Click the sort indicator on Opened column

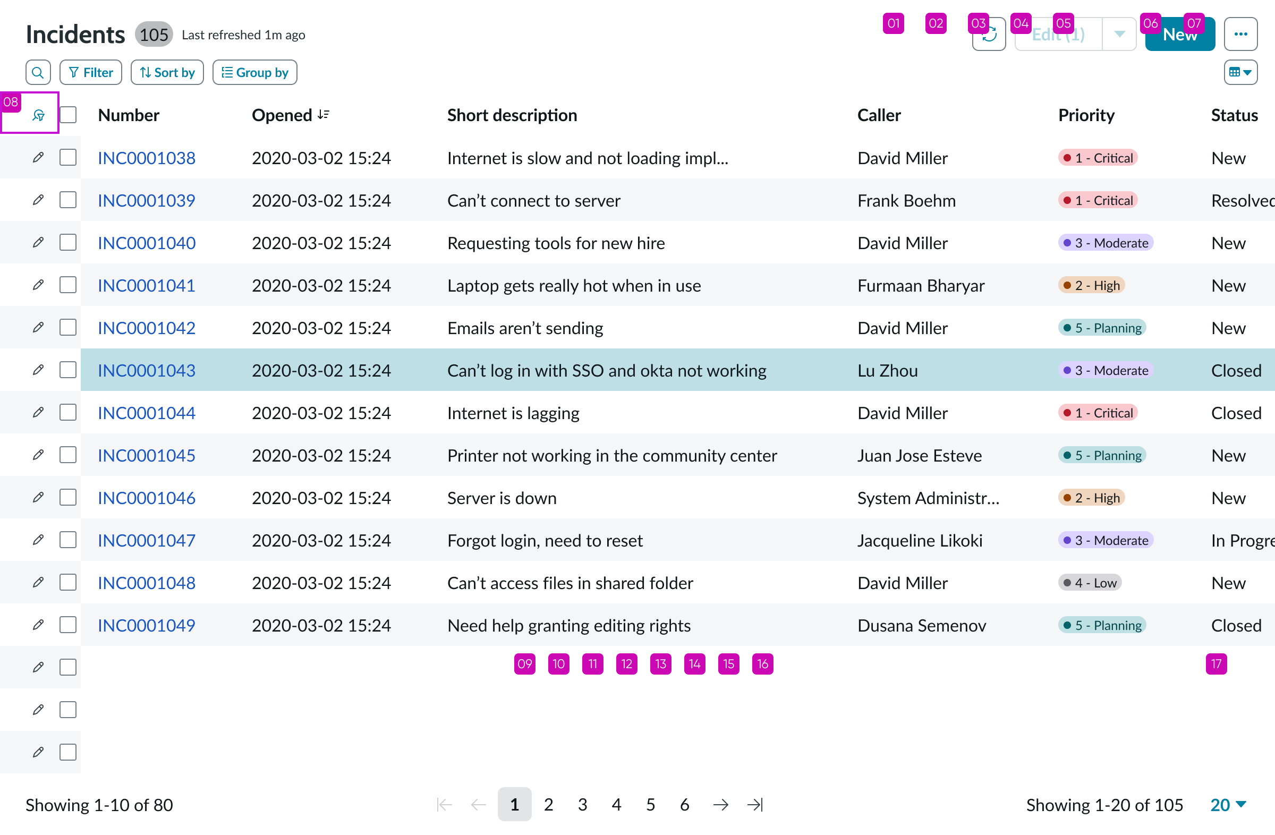(x=322, y=113)
